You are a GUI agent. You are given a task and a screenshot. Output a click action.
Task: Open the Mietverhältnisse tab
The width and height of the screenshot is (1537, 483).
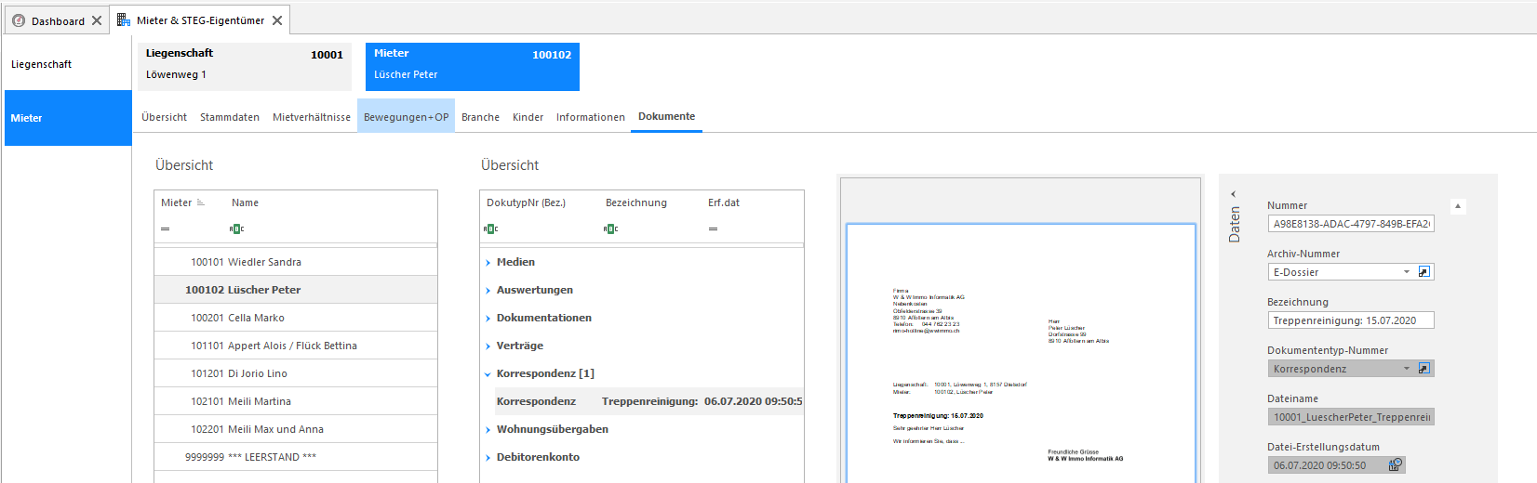tap(312, 117)
